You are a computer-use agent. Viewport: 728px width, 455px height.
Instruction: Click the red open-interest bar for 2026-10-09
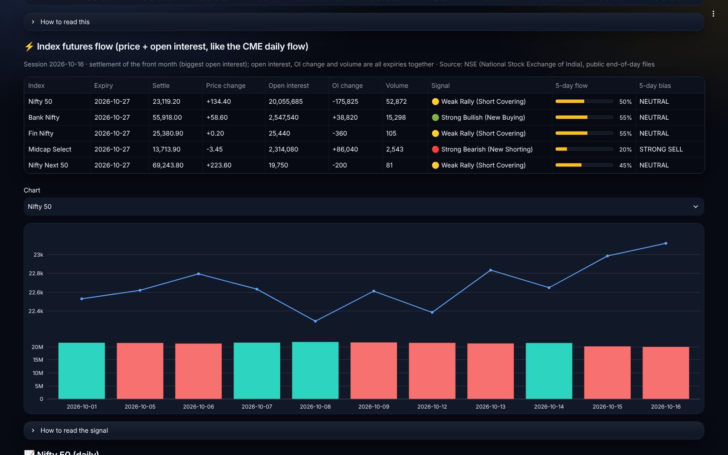[x=374, y=371]
